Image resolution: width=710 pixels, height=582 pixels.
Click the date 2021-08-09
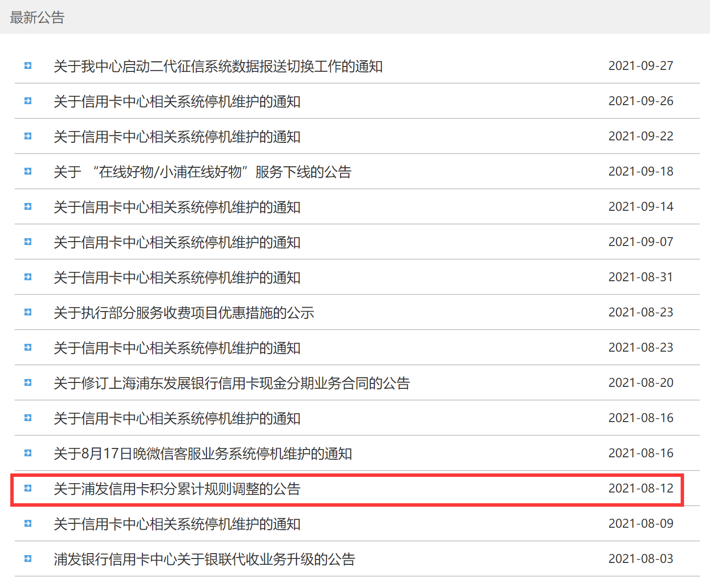coord(641,523)
